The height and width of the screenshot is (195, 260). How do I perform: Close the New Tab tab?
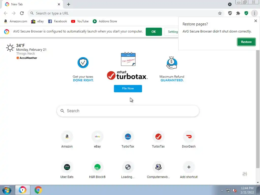pos(59,4)
